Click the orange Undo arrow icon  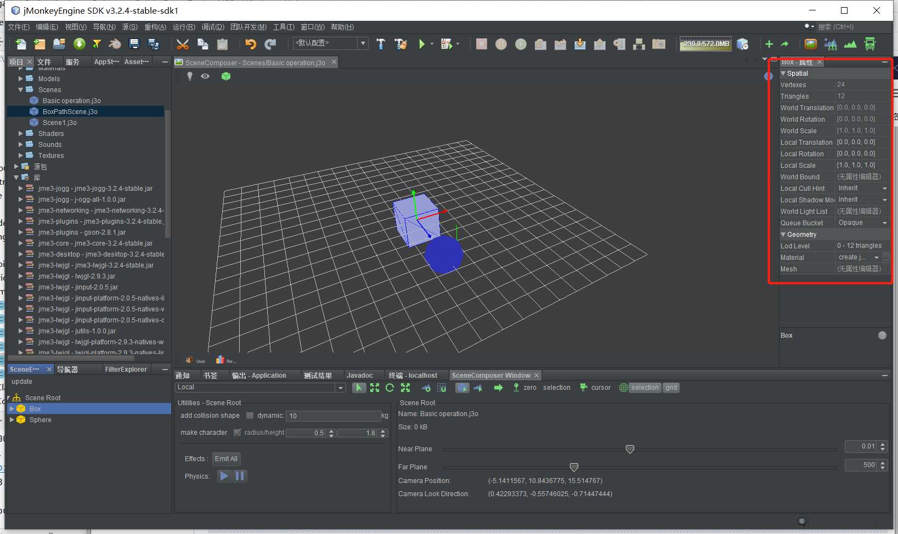(251, 44)
